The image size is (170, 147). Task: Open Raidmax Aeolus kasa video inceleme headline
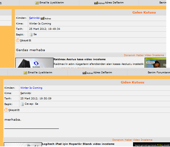coord(80,59)
